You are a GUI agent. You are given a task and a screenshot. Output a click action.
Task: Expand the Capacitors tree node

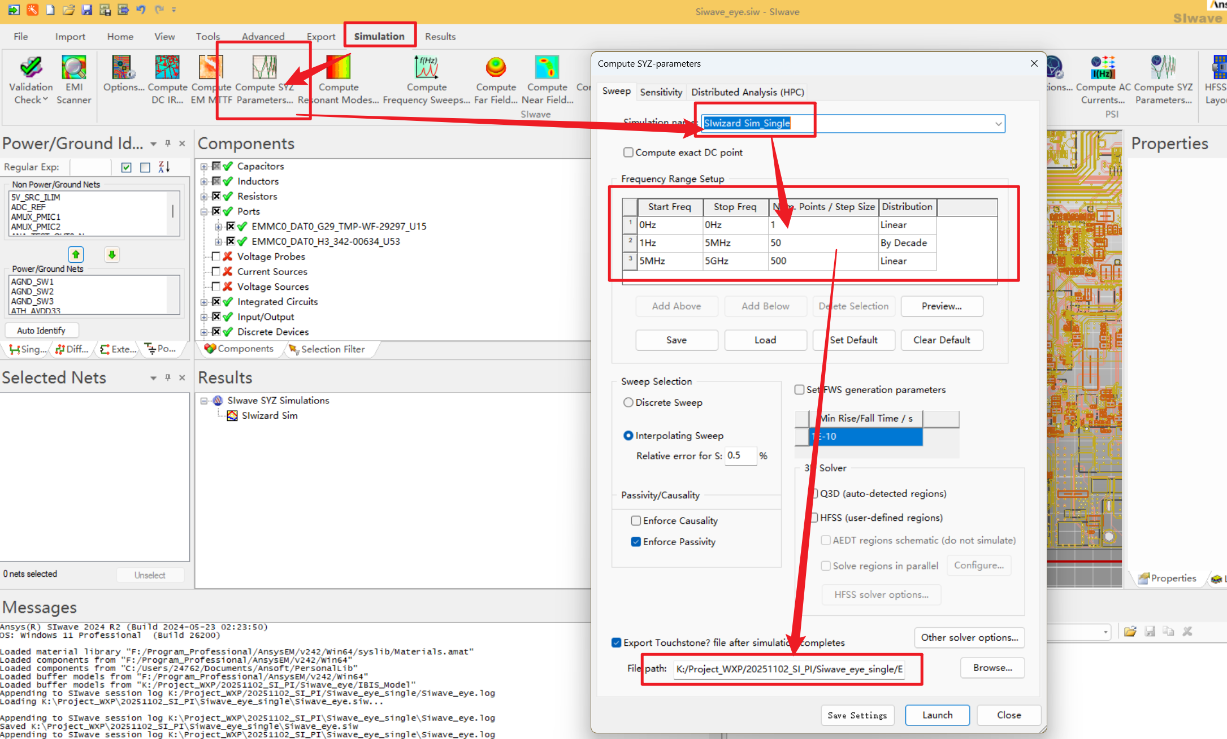(204, 167)
